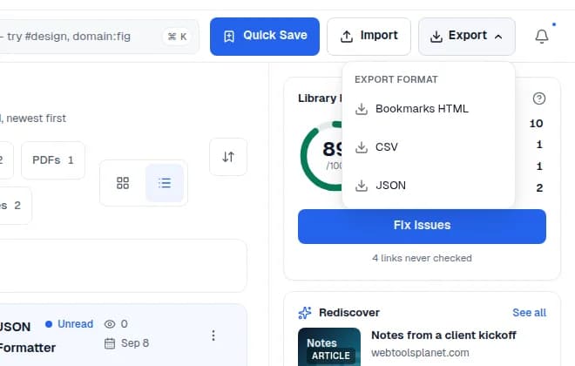Viewport: 575px width, 366px height.
Task: Click the Quick Save bookmark icon
Action: pos(229,37)
